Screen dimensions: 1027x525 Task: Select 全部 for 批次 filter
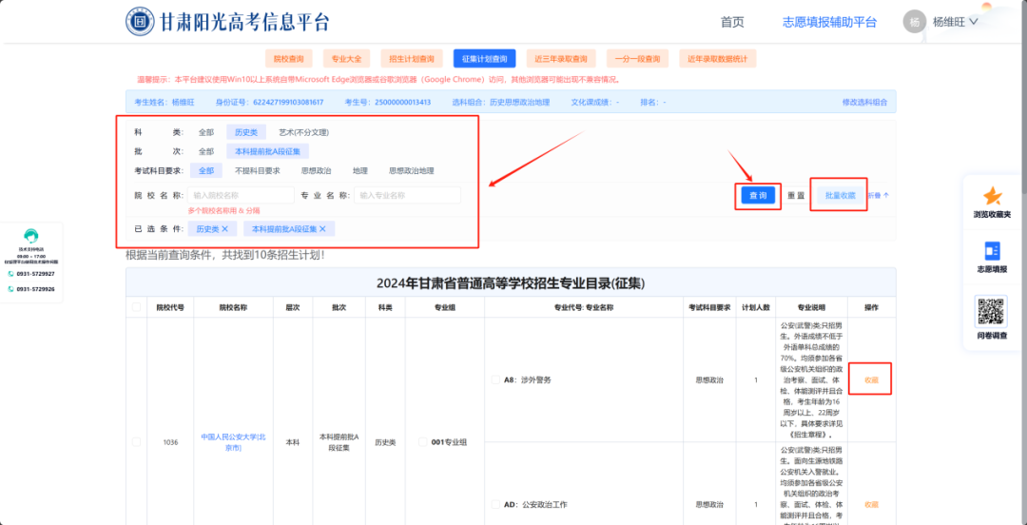[206, 151]
